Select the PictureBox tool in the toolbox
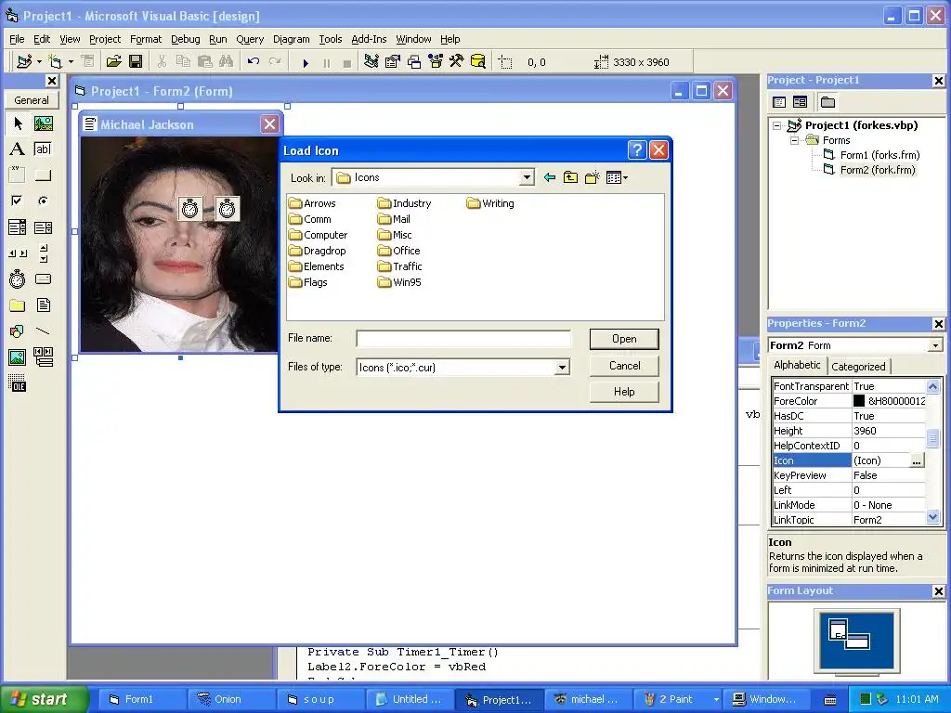Image resolution: width=951 pixels, height=713 pixels. (43, 123)
